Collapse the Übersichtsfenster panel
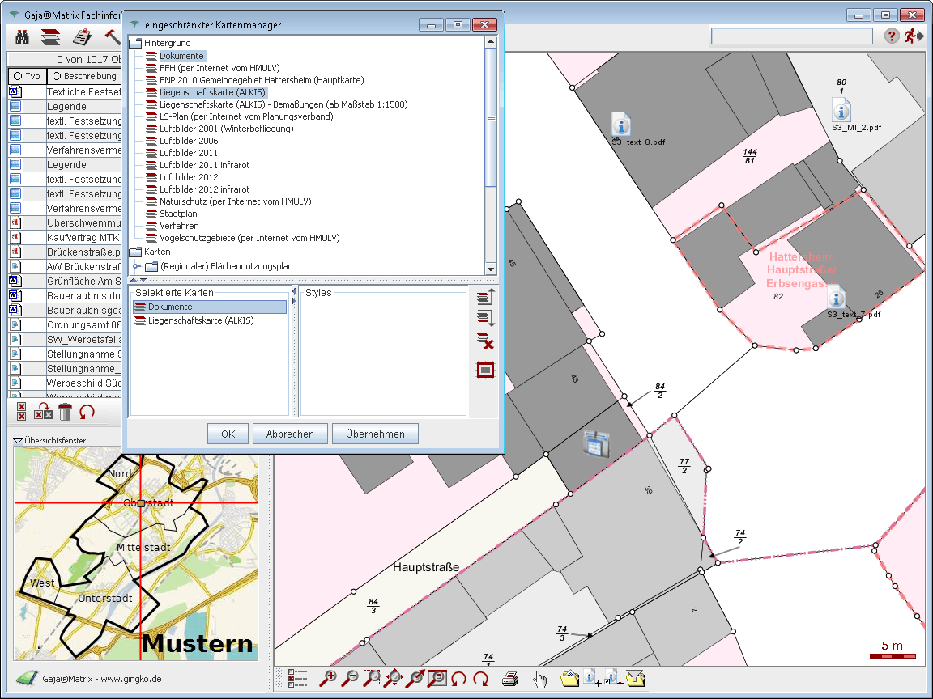Screen dimensions: 933x699 click(x=18, y=440)
